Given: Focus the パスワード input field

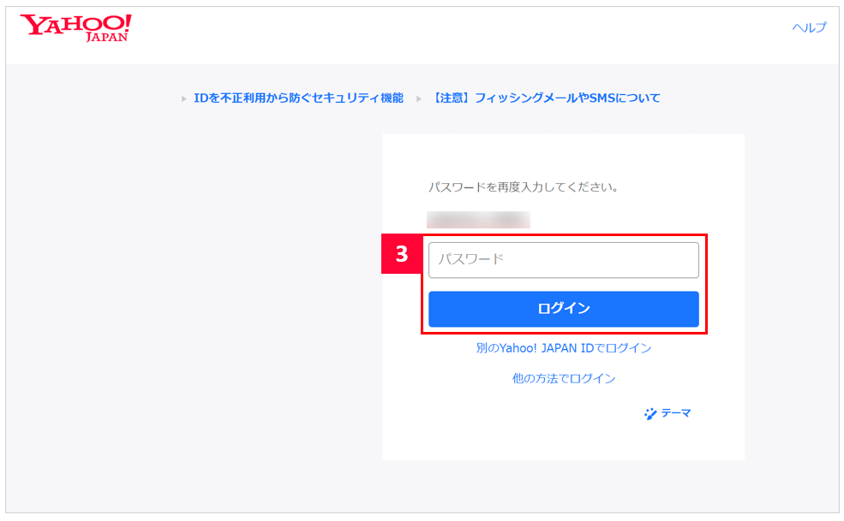Looking at the screenshot, I should pos(563,260).
